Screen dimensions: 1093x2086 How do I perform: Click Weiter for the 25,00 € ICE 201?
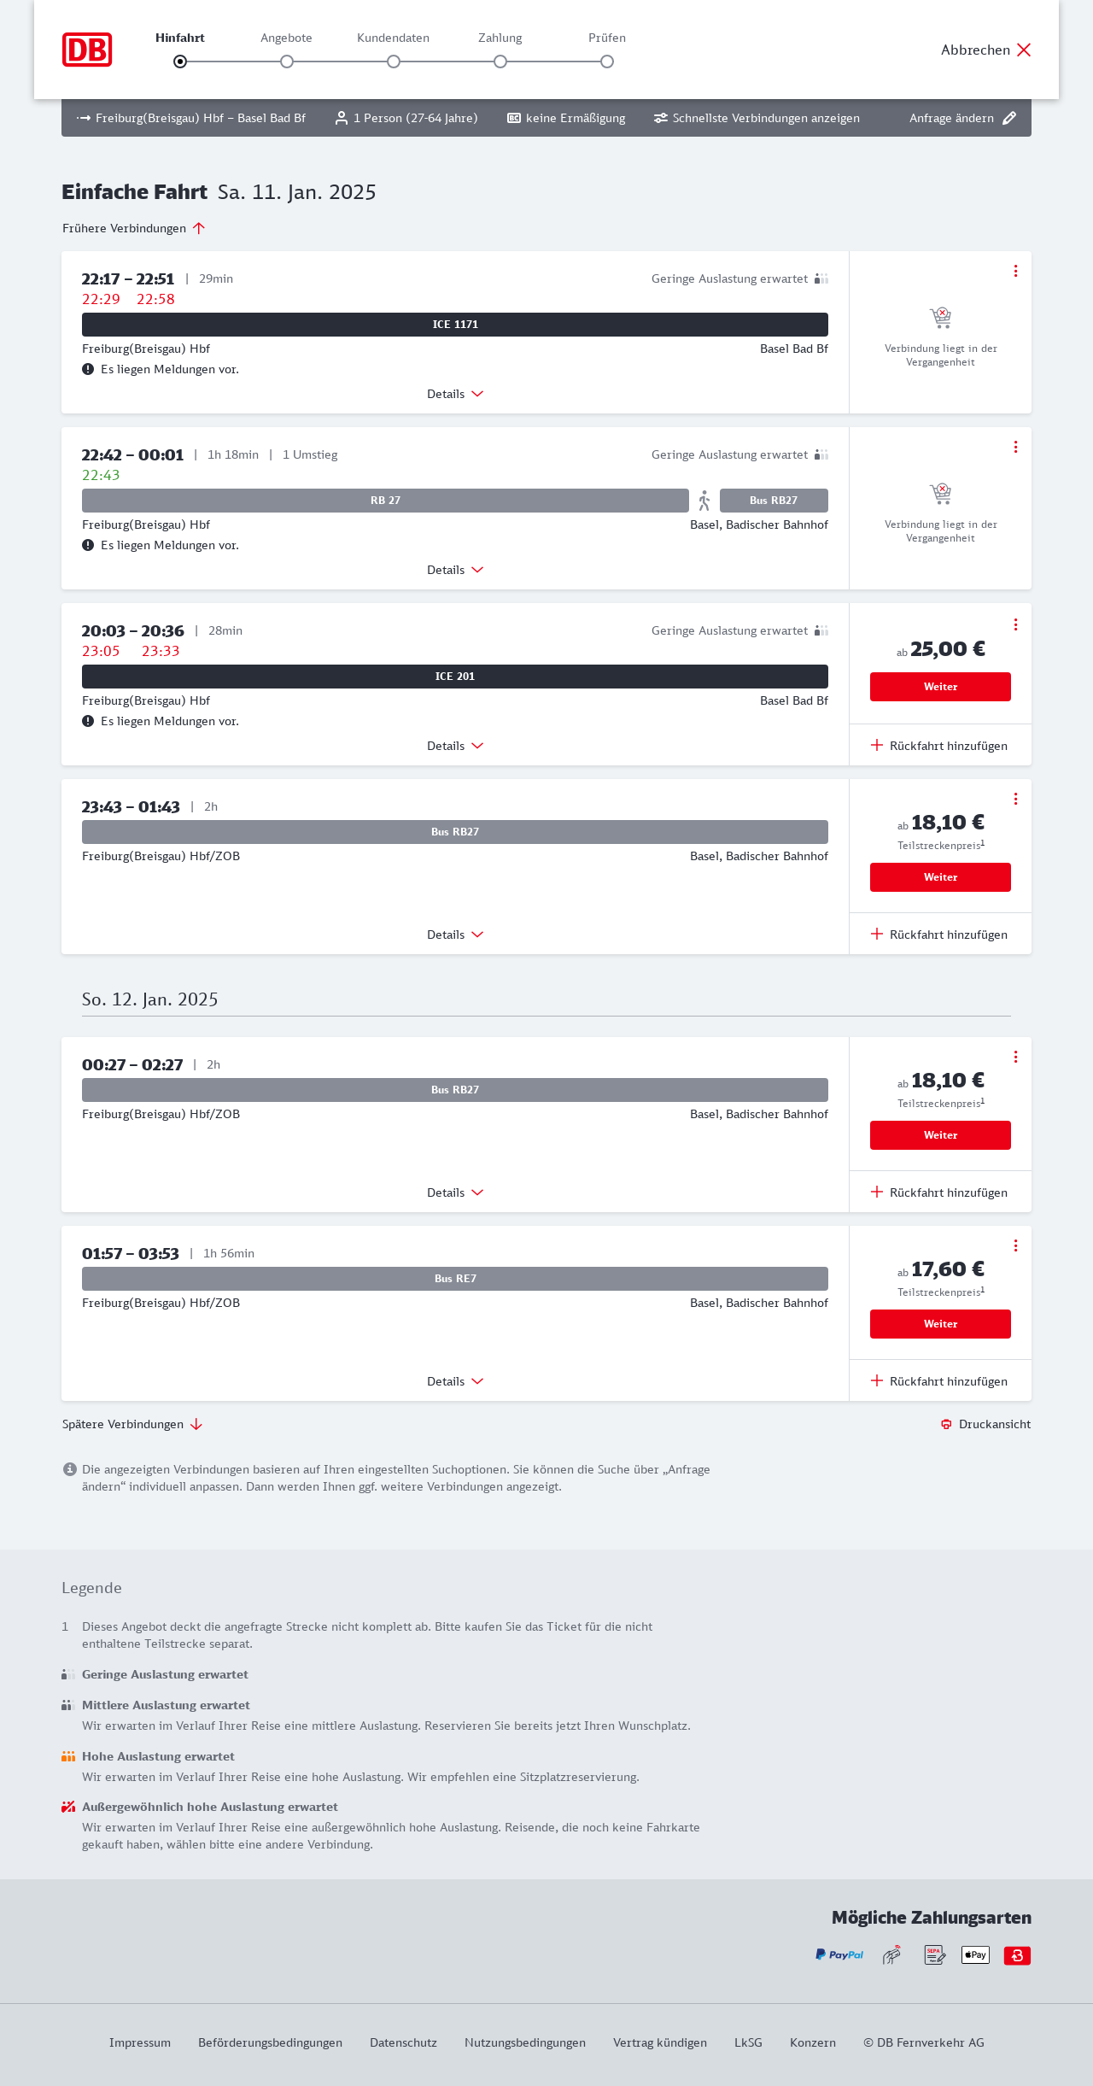[940, 687]
